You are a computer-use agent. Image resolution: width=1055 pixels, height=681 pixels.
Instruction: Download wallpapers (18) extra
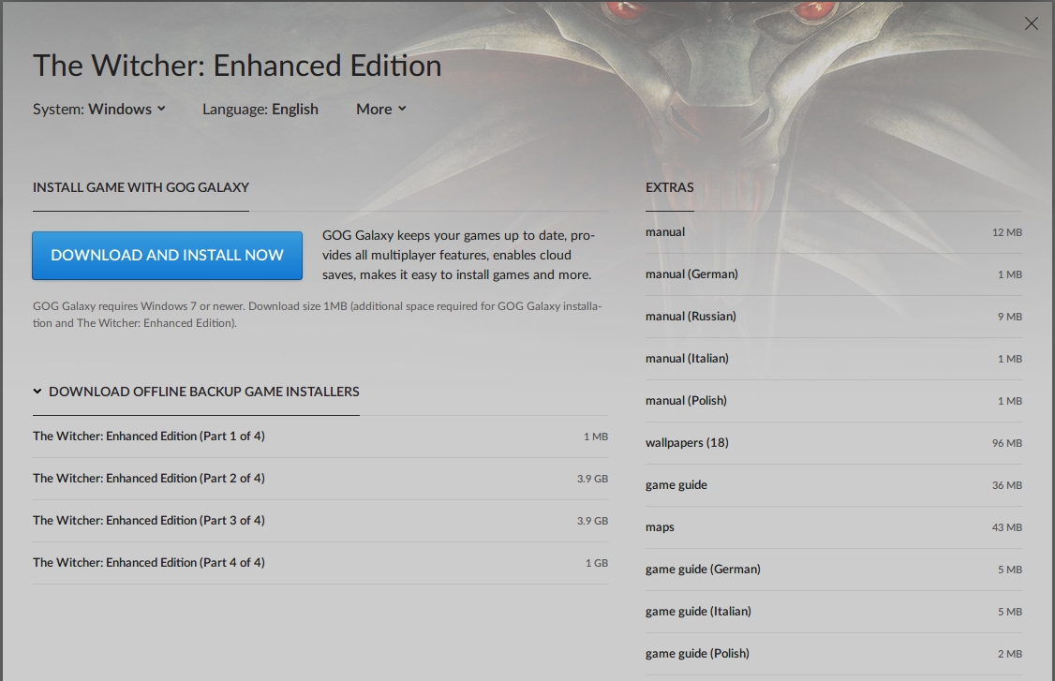[834, 443]
